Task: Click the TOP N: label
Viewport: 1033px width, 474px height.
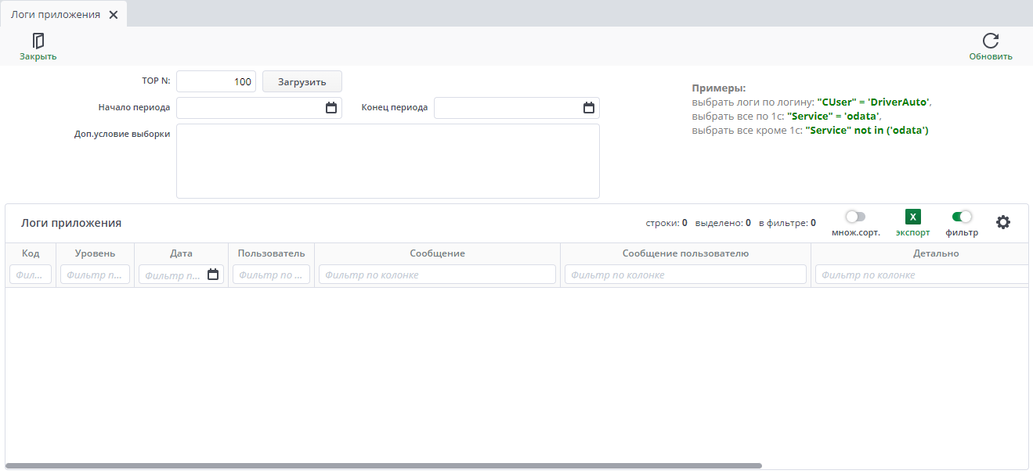Action: pos(156,81)
